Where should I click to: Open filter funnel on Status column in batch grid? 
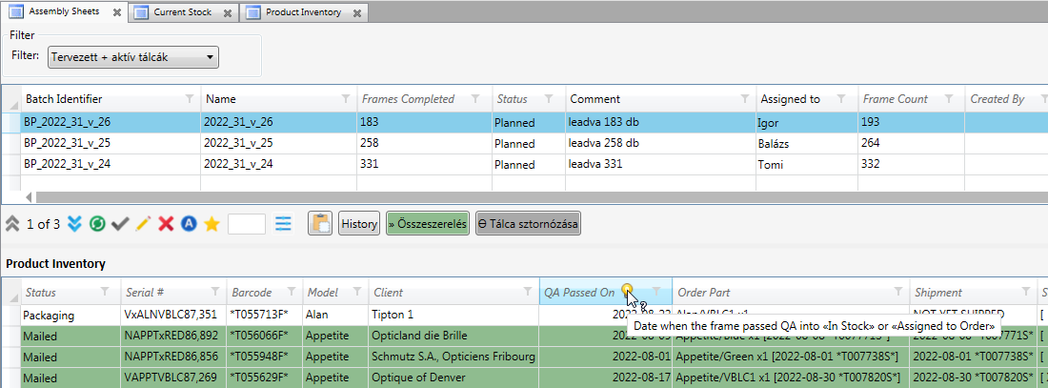point(553,99)
